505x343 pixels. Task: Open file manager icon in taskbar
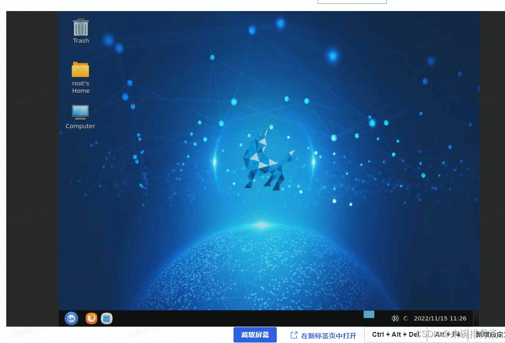coord(107,318)
